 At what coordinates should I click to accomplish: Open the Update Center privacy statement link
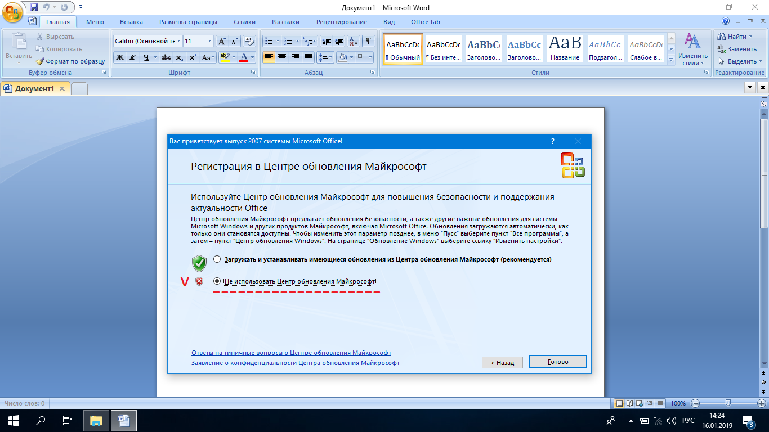pos(295,363)
